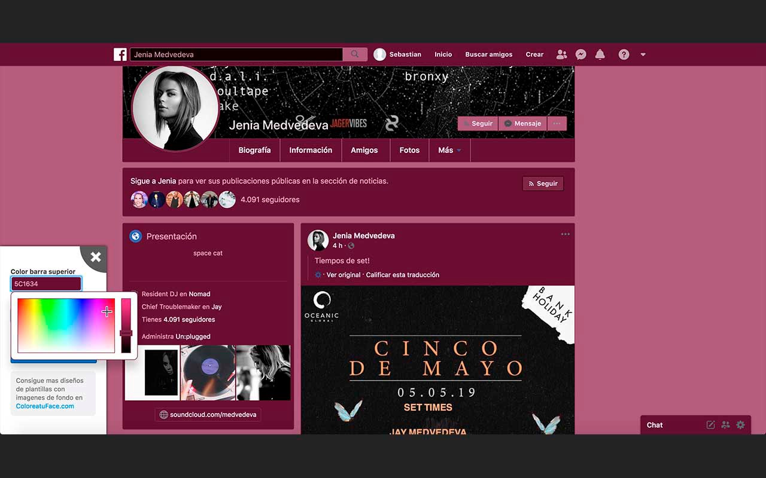
Task: Click the last follower avatar
Action: 227,200
